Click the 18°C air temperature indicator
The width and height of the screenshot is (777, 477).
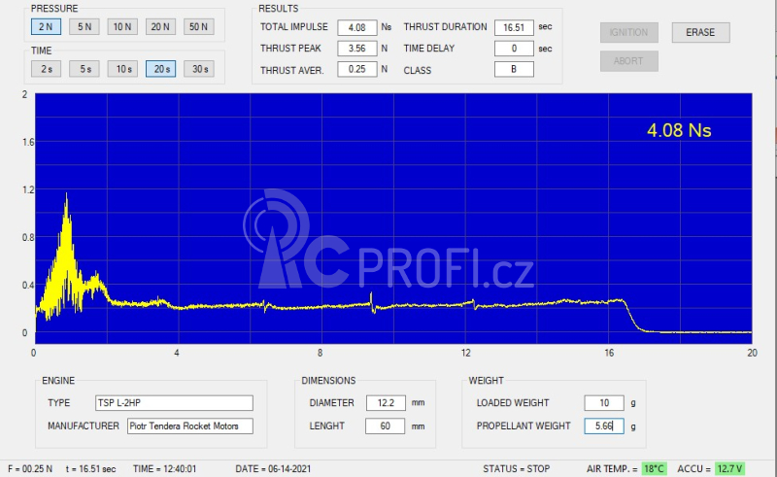[654, 468]
